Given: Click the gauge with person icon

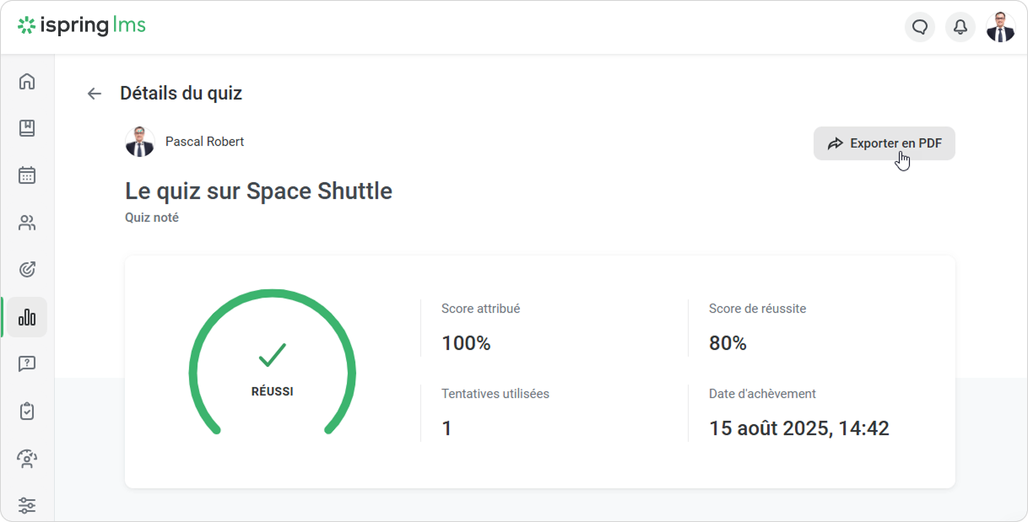Looking at the screenshot, I should pos(27,459).
